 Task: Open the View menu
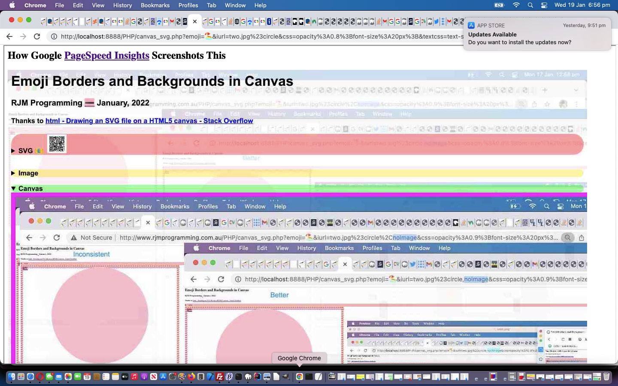pos(98,5)
